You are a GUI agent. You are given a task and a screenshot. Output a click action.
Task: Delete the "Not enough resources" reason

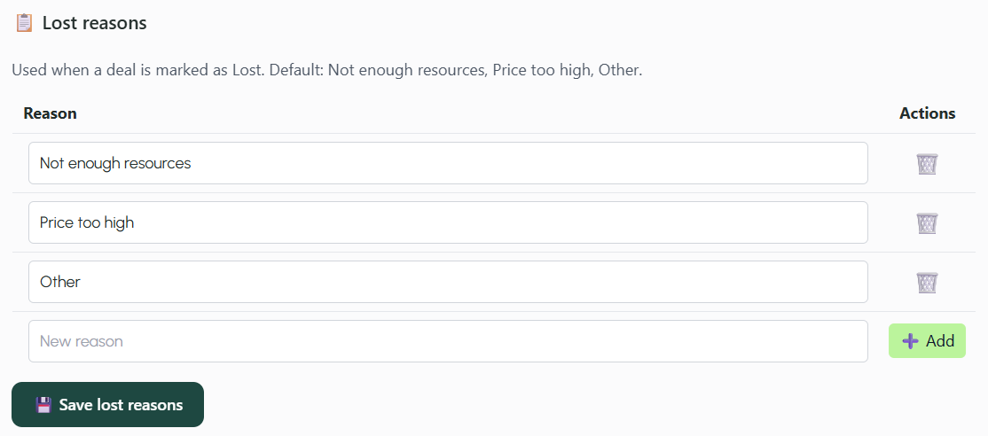(927, 164)
